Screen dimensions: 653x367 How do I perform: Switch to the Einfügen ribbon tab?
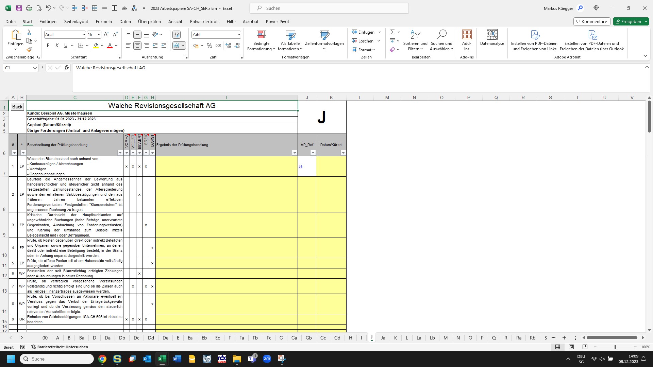(48, 21)
